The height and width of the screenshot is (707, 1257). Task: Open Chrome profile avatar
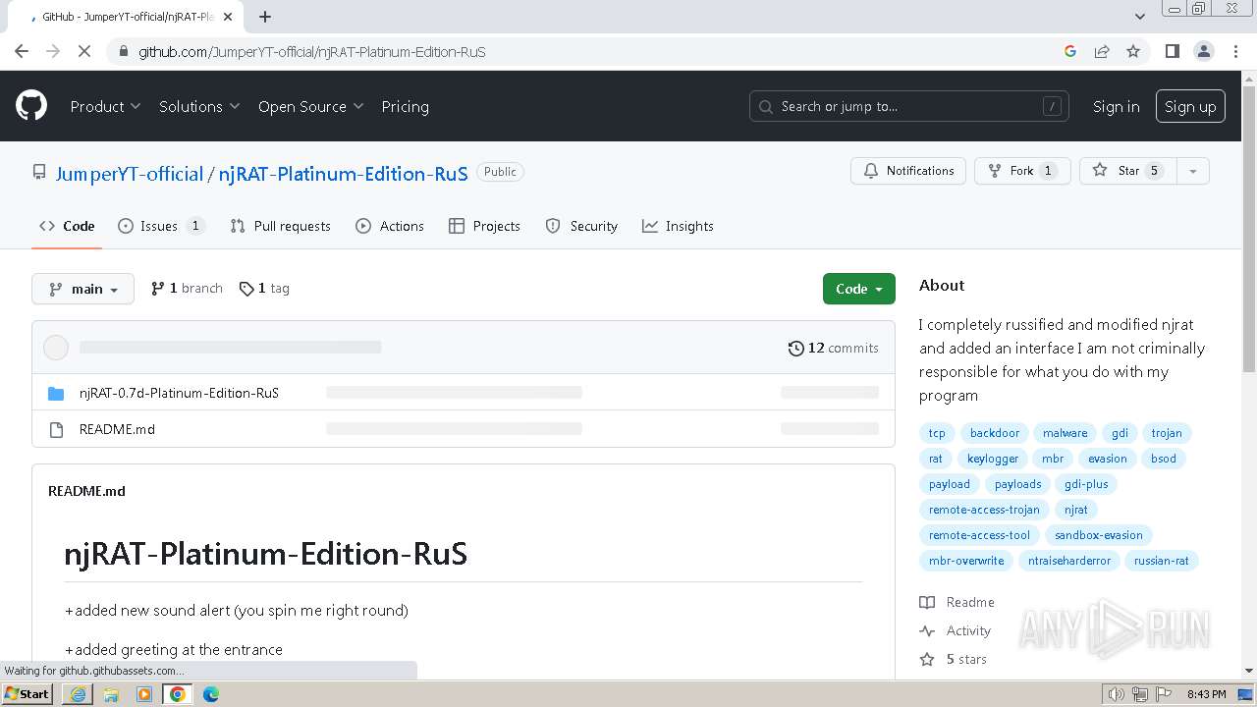(1203, 51)
